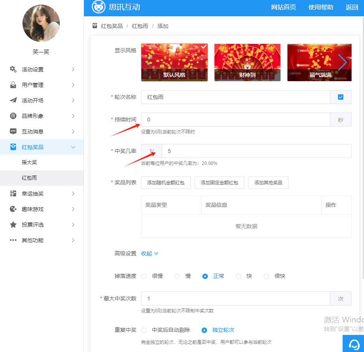Click the 持续时间 input field
Image resolution: width=364 pixels, height=352 pixels.
point(235,120)
